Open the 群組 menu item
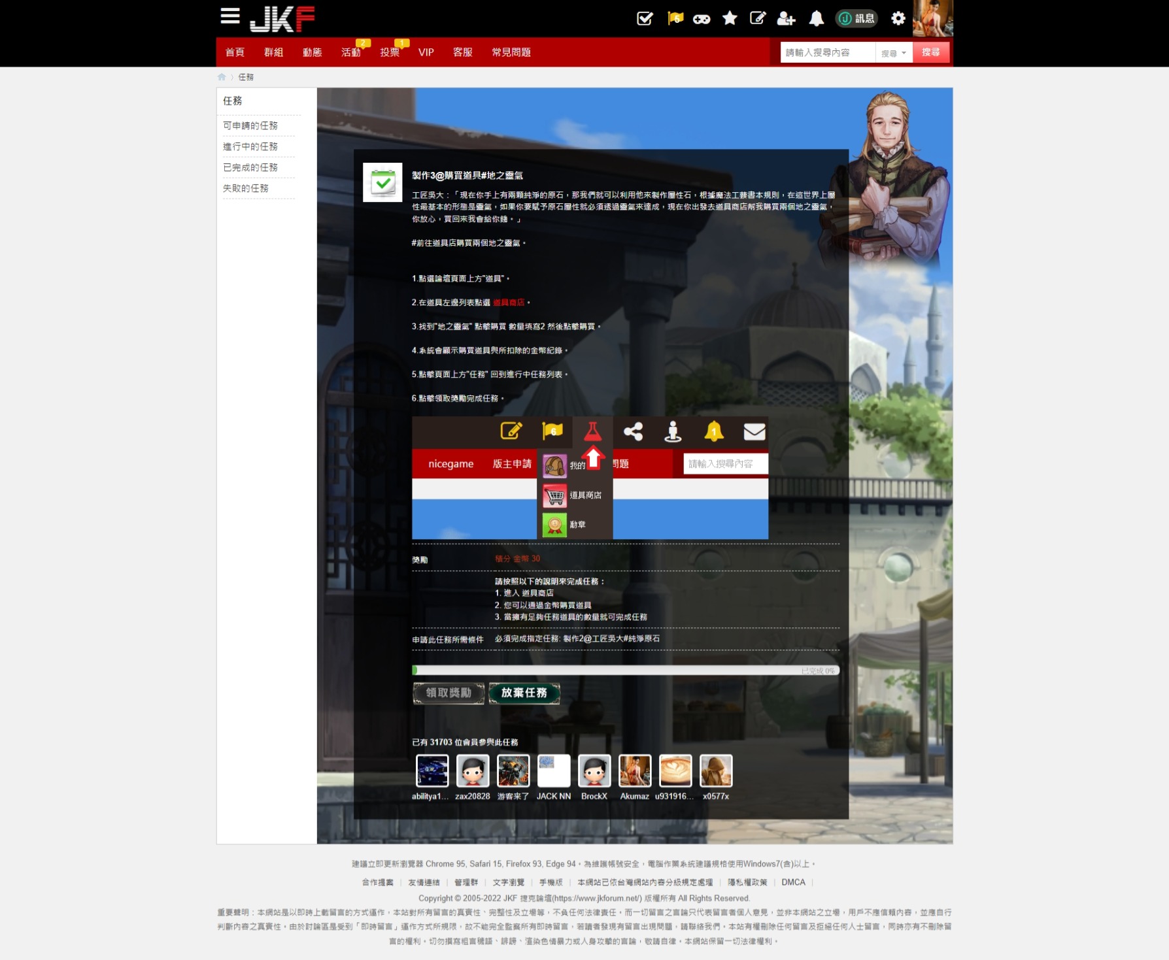This screenshot has height=960, width=1169. coord(273,52)
